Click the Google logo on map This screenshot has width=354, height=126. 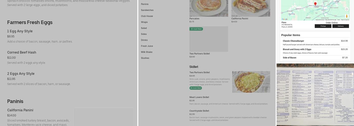[x=285, y=19]
